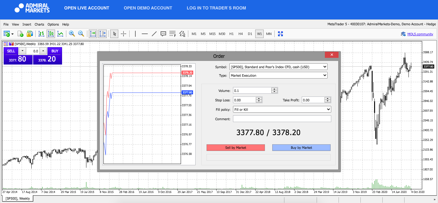
Task: Click the one-click volume field showing 0.0
Action: (x=33, y=51)
